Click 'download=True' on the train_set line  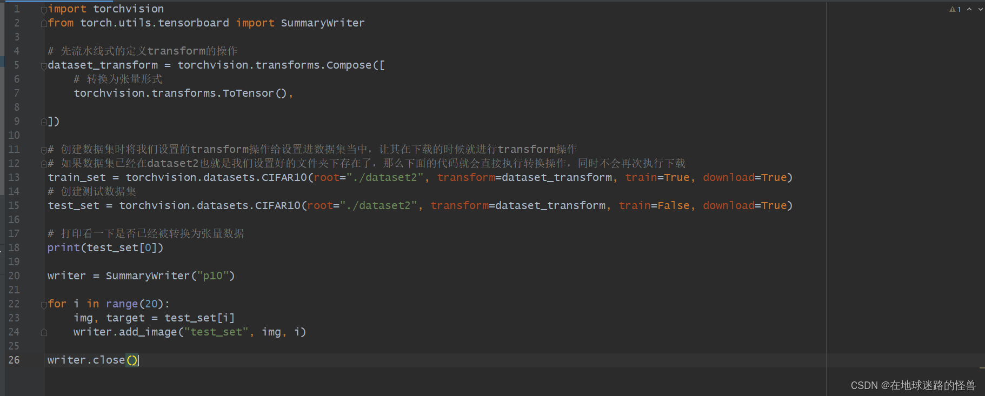[x=745, y=177]
